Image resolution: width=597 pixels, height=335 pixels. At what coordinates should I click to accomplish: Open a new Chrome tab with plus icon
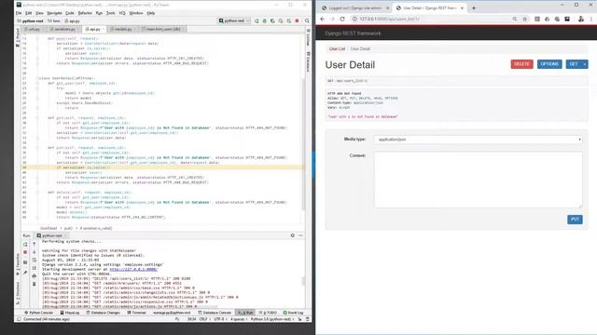coord(474,7)
